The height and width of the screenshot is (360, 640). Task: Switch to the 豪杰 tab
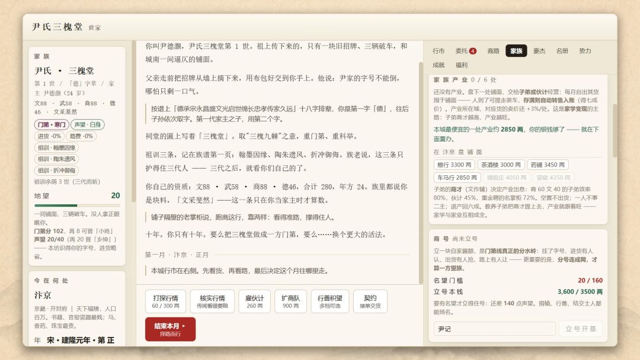pos(539,51)
